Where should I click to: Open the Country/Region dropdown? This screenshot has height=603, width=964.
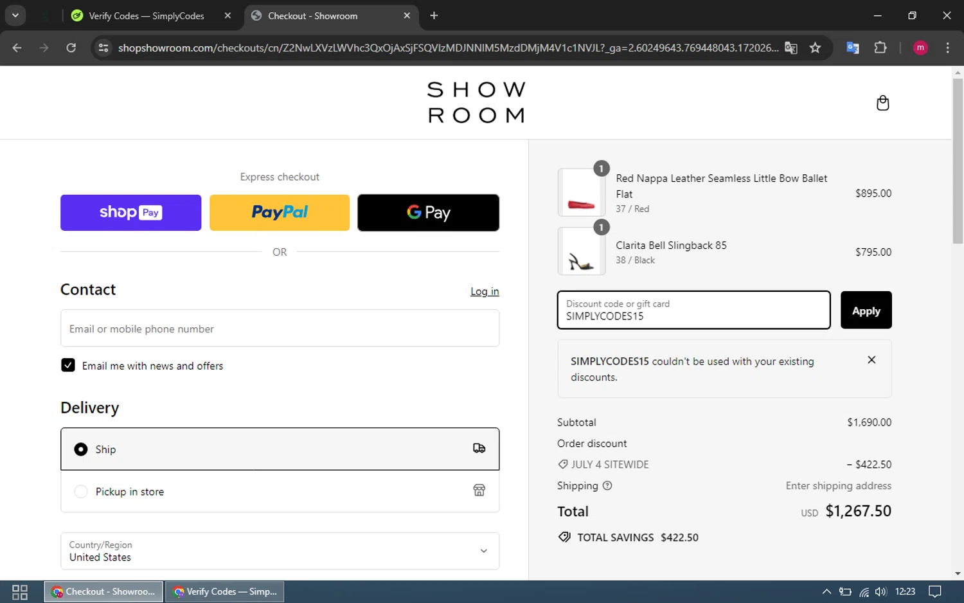click(x=280, y=551)
